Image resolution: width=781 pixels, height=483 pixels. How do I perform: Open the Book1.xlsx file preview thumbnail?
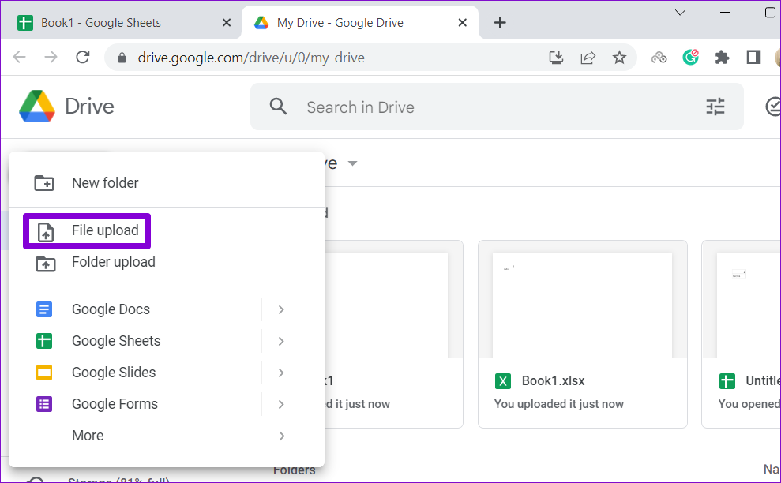click(582, 304)
